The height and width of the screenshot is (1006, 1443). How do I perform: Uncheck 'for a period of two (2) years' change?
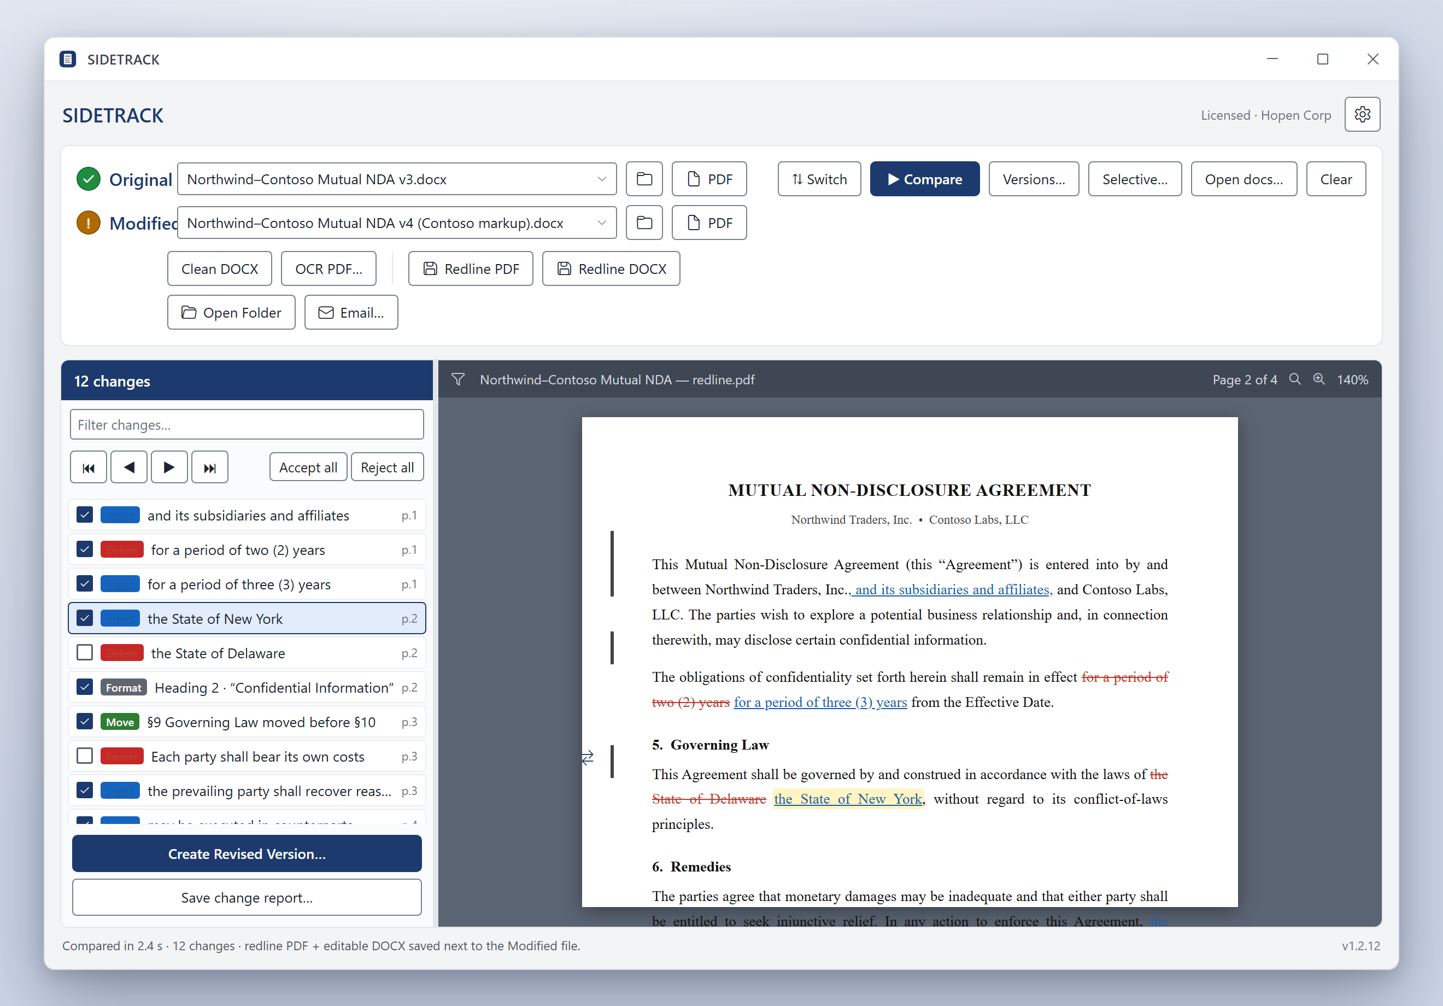(x=85, y=549)
